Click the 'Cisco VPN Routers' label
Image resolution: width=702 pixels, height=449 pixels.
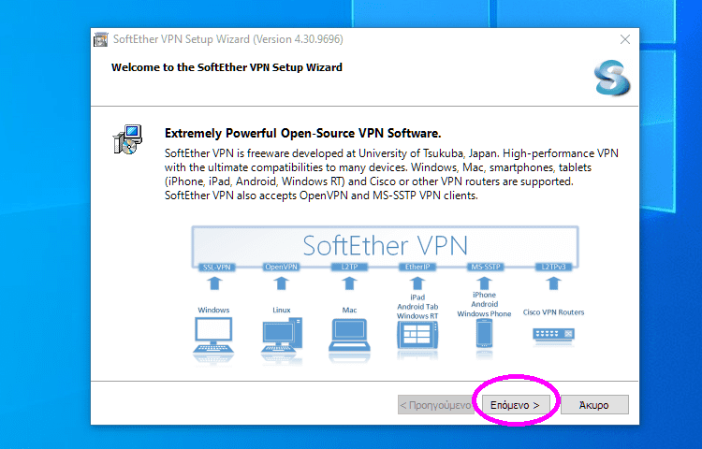tap(553, 312)
